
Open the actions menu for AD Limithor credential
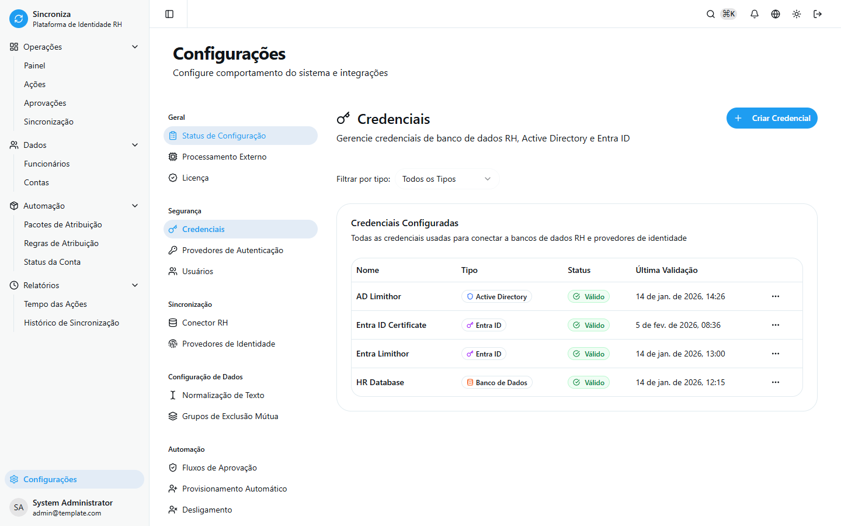tap(775, 296)
